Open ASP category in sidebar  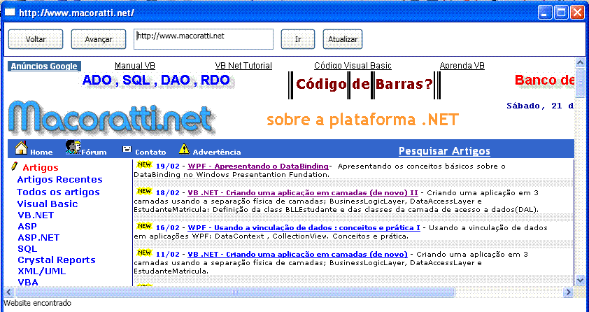[x=27, y=227]
